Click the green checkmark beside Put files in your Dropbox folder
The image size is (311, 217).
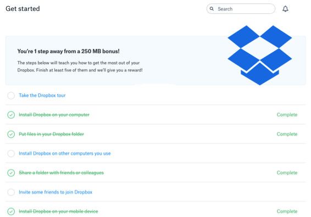point(11,134)
